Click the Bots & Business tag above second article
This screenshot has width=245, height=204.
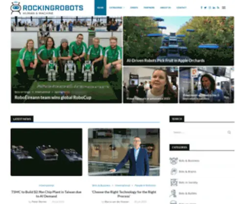(x=101, y=185)
